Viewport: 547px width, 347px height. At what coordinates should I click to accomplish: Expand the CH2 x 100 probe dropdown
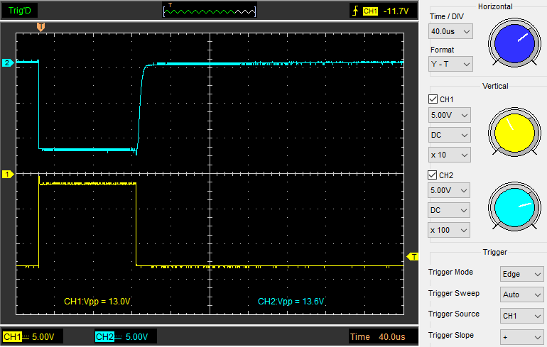pos(450,230)
